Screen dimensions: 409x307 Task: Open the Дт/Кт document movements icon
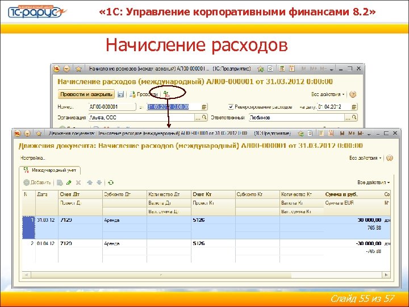166,94
